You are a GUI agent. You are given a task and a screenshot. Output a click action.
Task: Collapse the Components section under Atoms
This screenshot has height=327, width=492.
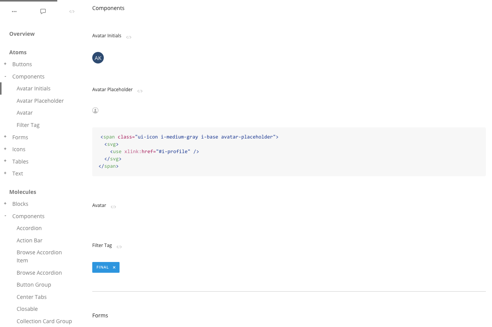5,76
